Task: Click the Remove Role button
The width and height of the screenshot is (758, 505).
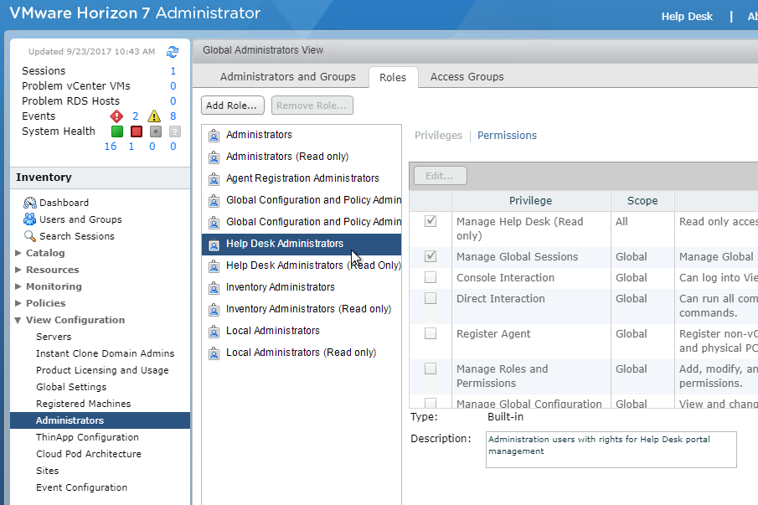Action: [x=312, y=106]
